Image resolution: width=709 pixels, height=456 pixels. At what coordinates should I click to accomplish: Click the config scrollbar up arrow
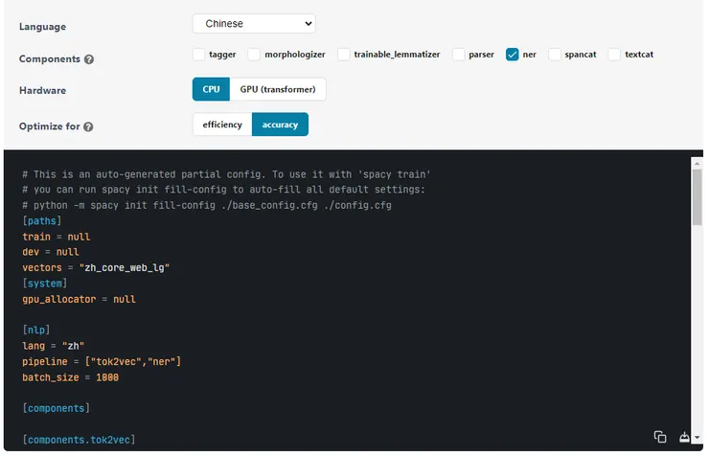(698, 161)
